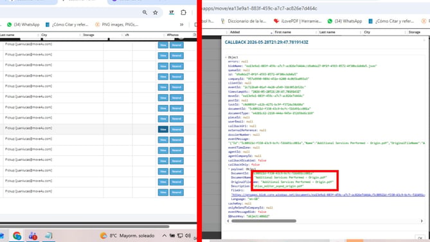Open the fileUri blob link

click(328, 195)
